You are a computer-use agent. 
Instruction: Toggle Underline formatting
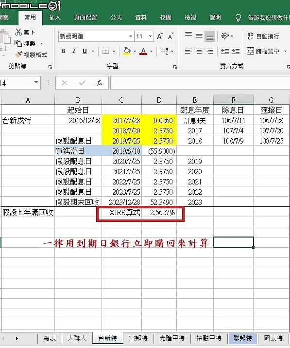tap(85, 51)
